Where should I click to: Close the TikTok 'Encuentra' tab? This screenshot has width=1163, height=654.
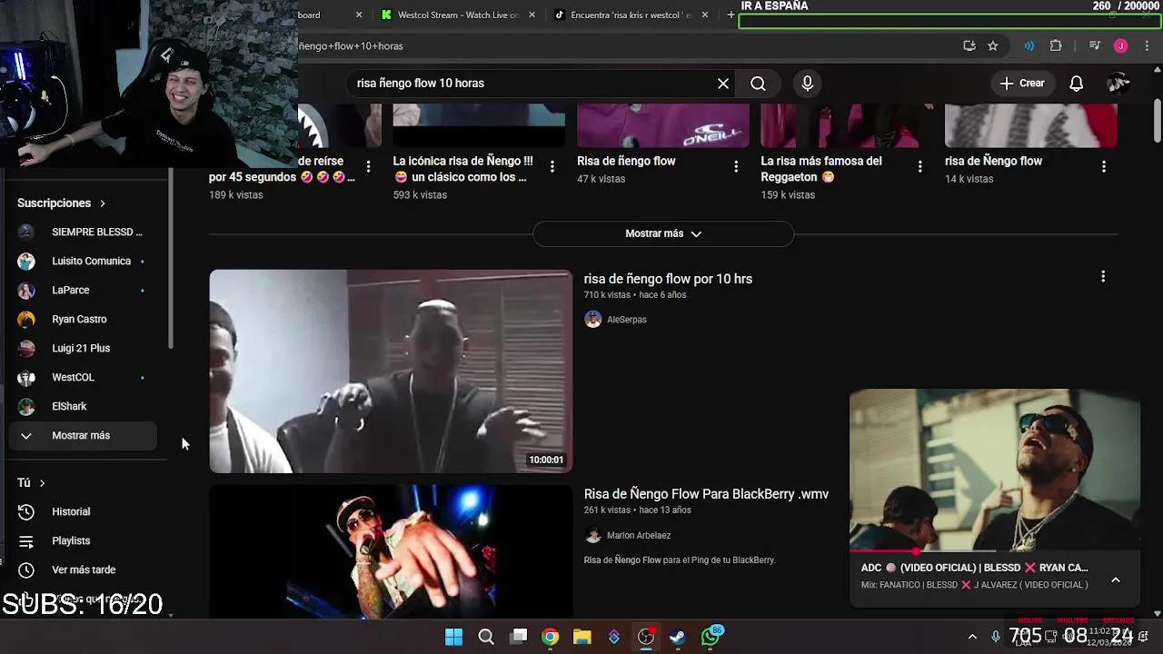704,15
